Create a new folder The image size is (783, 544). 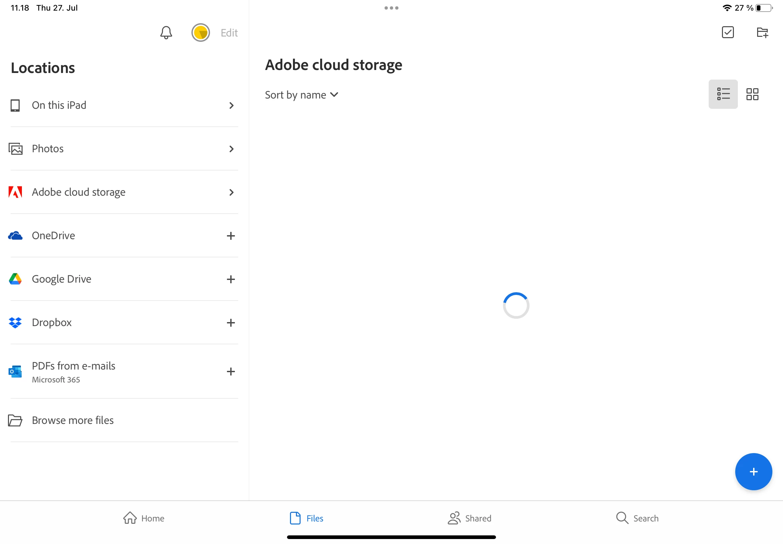(x=762, y=33)
